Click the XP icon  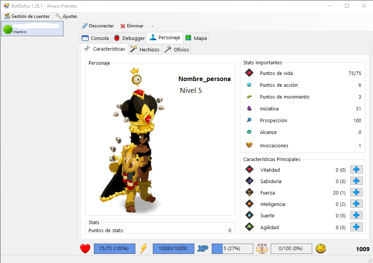point(203,249)
